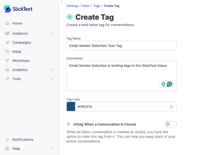
Task: Click the Analytics chart icon
Action: point(7,70)
